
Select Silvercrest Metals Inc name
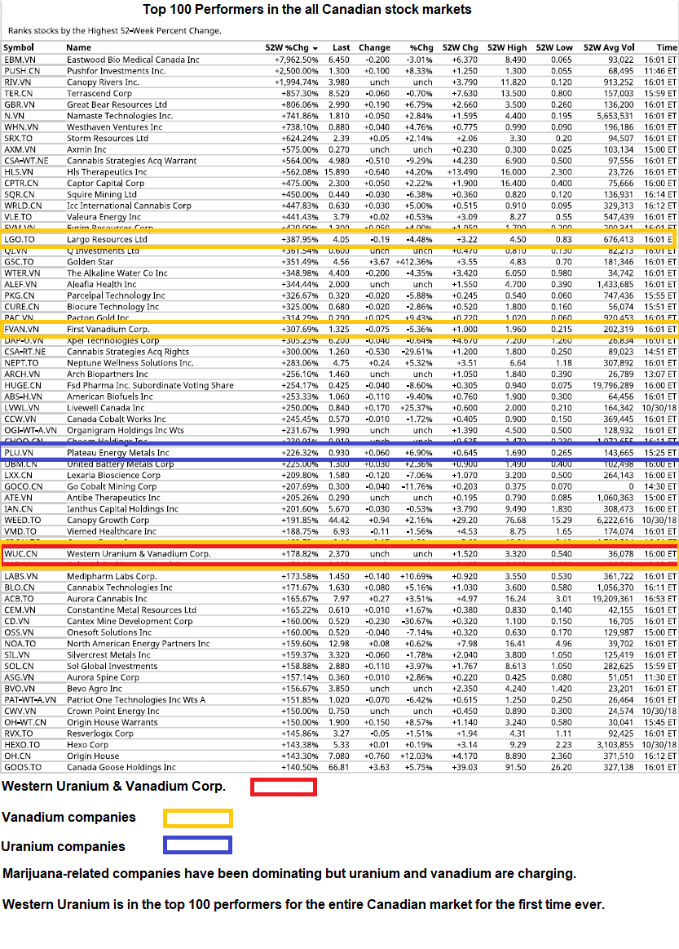108,655
